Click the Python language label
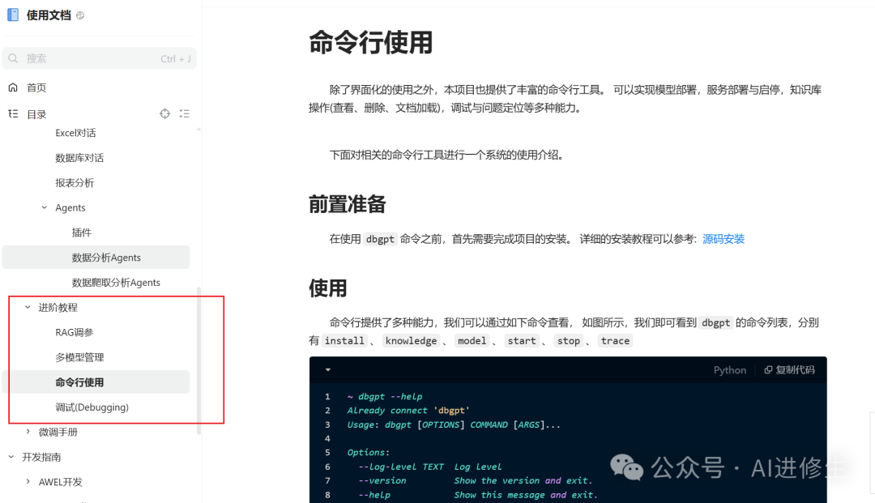This screenshot has height=503, width=875. (729, 370)
